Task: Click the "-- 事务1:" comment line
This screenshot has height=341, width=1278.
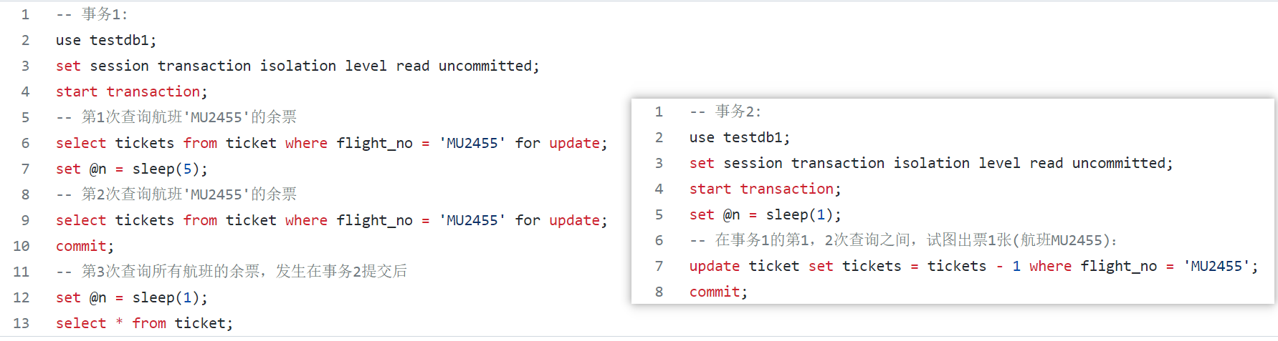Action: (x=92, y=14)
